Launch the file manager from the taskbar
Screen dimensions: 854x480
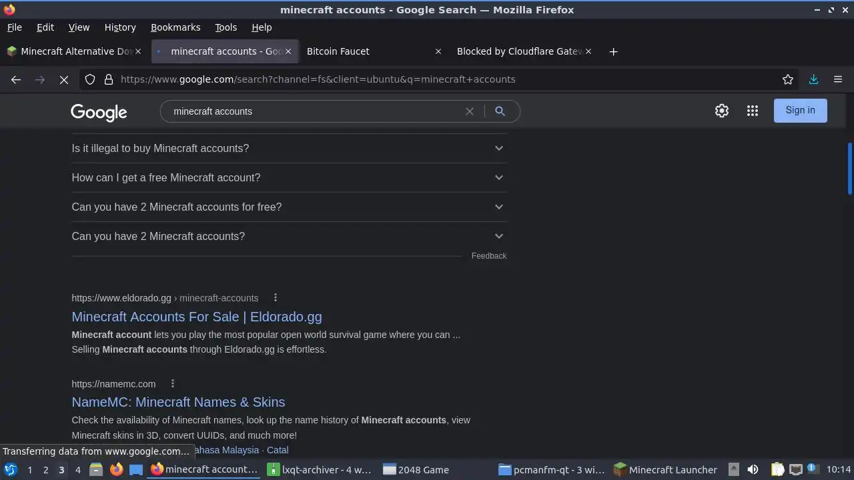[96, 469]
